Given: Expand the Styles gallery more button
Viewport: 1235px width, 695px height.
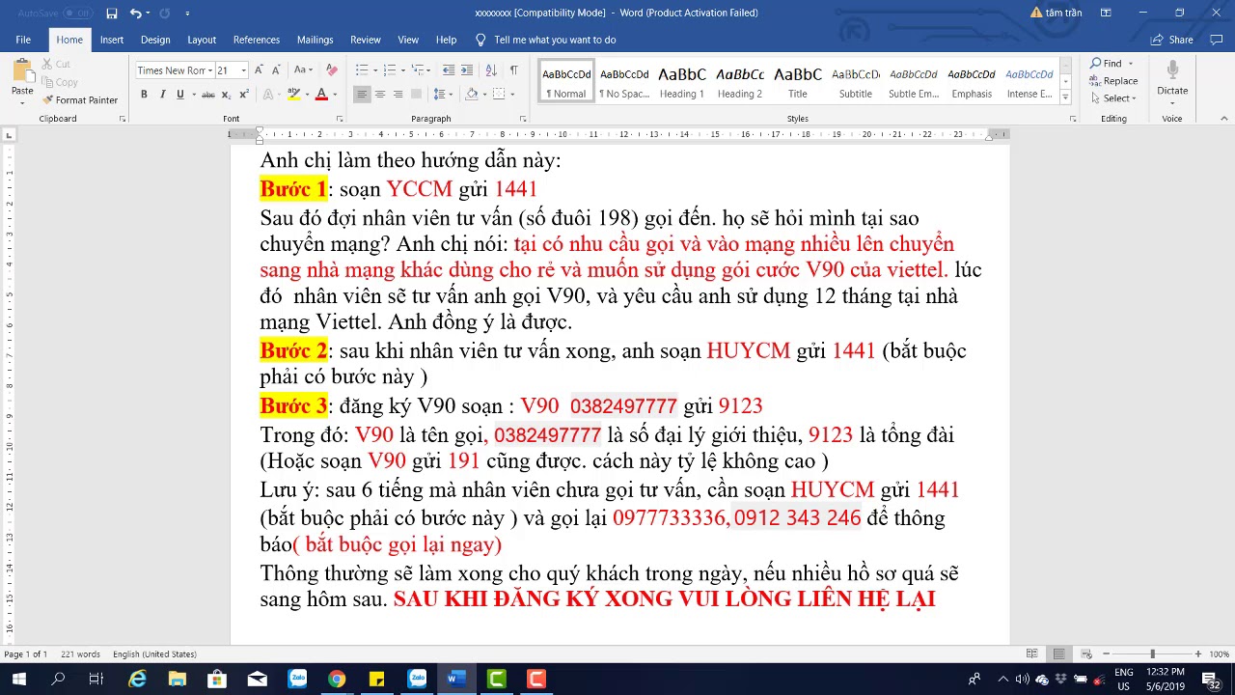Looking at the screenshot, I should [x=1065, y=97].
